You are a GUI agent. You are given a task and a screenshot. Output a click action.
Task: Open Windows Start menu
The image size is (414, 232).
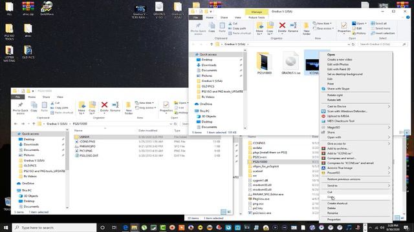pos(6,227)
